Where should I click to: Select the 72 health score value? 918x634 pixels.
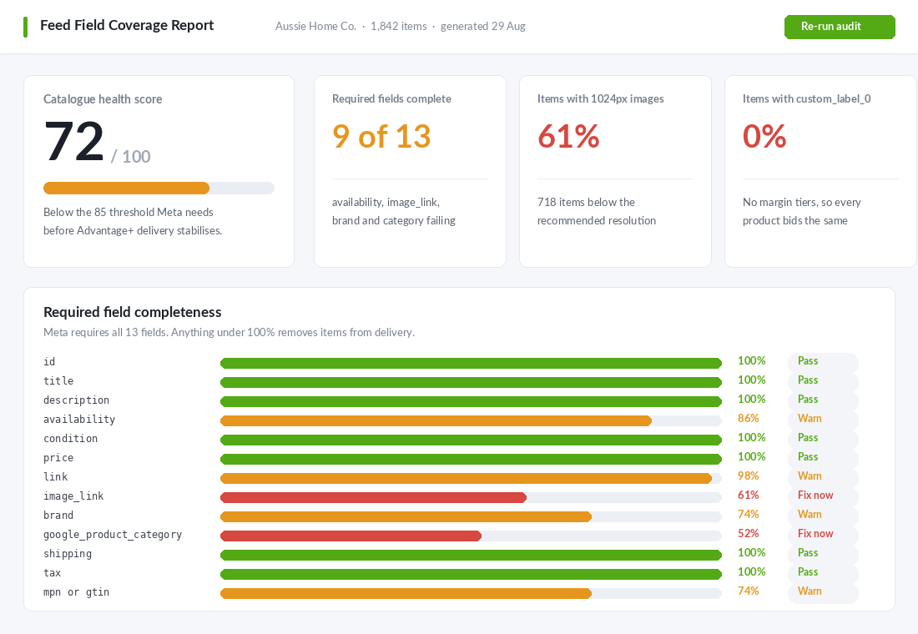pyautogui.click(x=74, y=141)
